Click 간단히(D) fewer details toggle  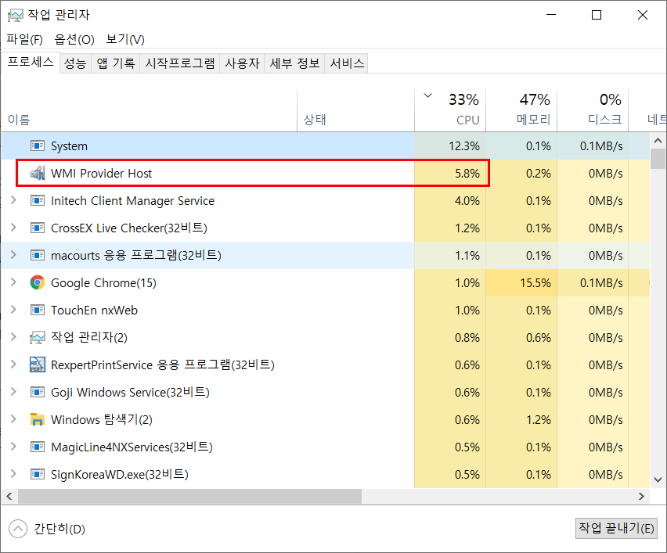47,529
